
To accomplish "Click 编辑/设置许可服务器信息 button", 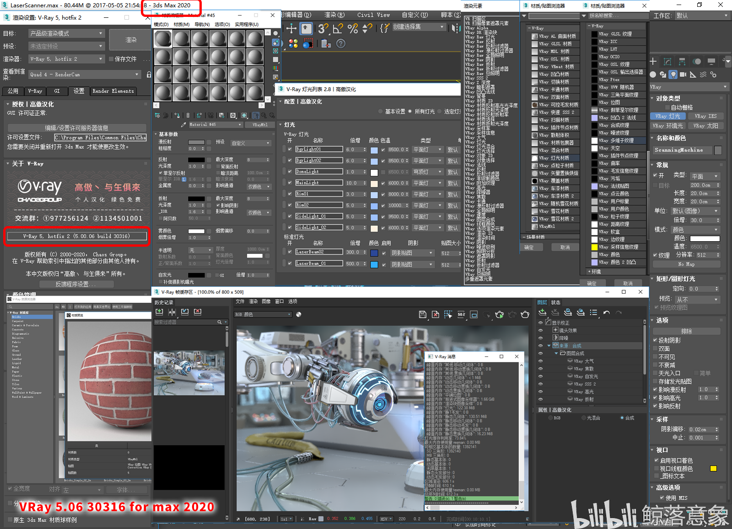I will (77, 127).
